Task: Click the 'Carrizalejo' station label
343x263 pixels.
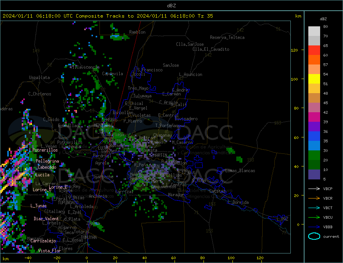Action: [x=43, y=241]
